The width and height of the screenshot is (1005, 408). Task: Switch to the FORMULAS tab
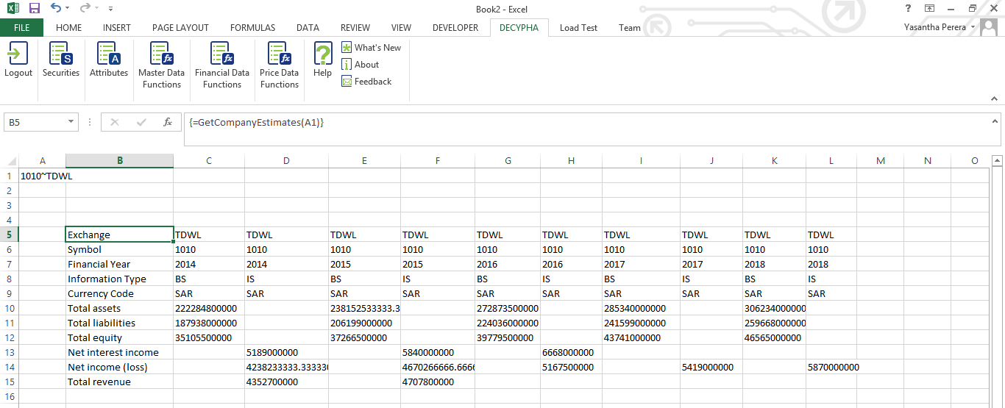[x=252, y=28]
